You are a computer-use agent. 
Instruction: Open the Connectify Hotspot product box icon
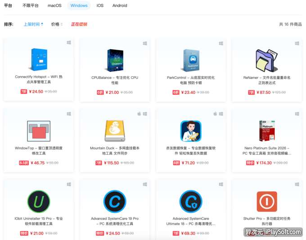coord(39,60)
